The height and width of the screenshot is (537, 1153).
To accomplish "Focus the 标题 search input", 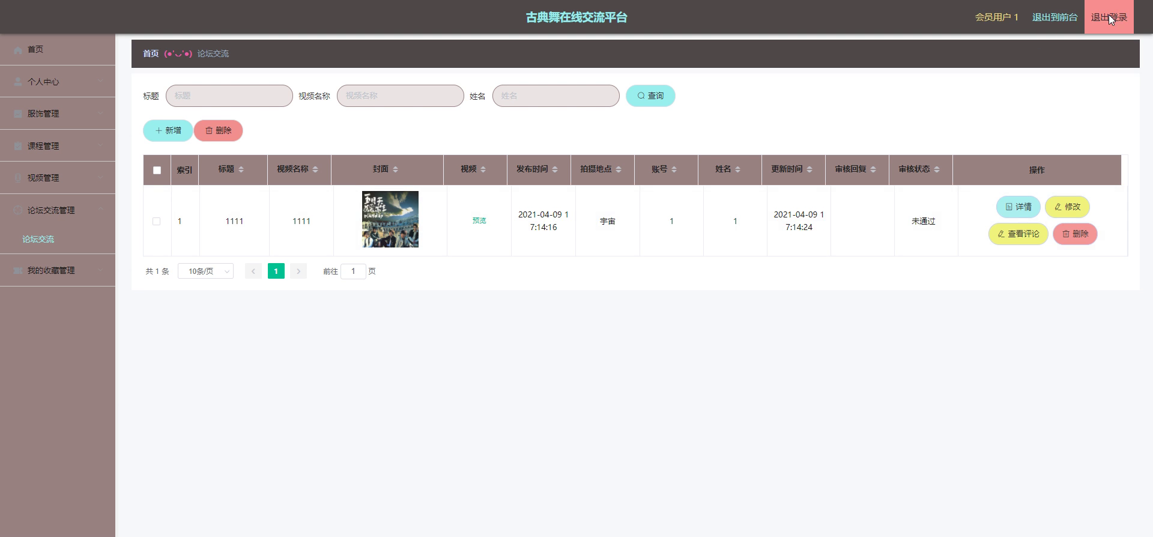I will pos(229,96).
